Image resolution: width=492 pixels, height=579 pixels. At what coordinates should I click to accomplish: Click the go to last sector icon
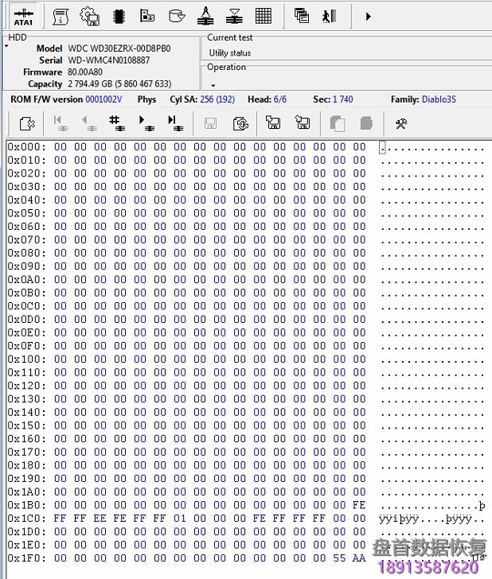coord(175,123)
